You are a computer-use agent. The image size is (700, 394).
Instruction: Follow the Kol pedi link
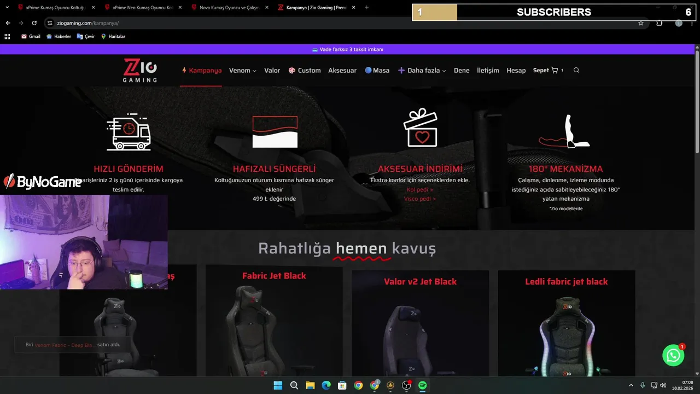coord(420,189)
